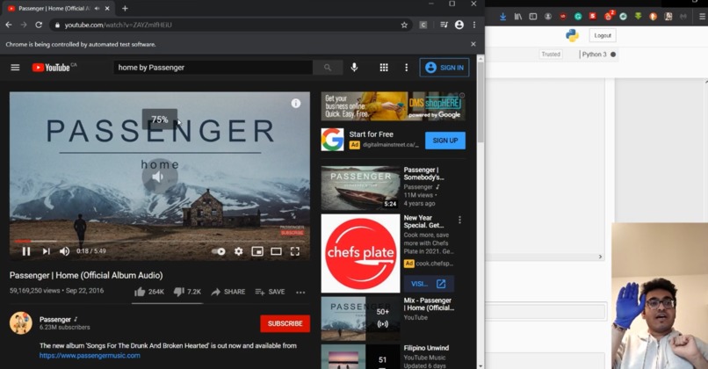Click the SHARE button
This screenshot has height=369, width=708.
pyautogui.click(x=228, y=292)
